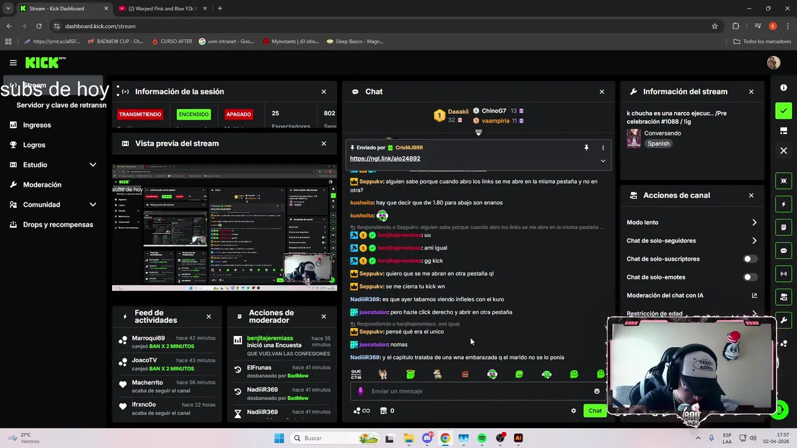Open the profile avatar in the top right

[x=773, y=62]
